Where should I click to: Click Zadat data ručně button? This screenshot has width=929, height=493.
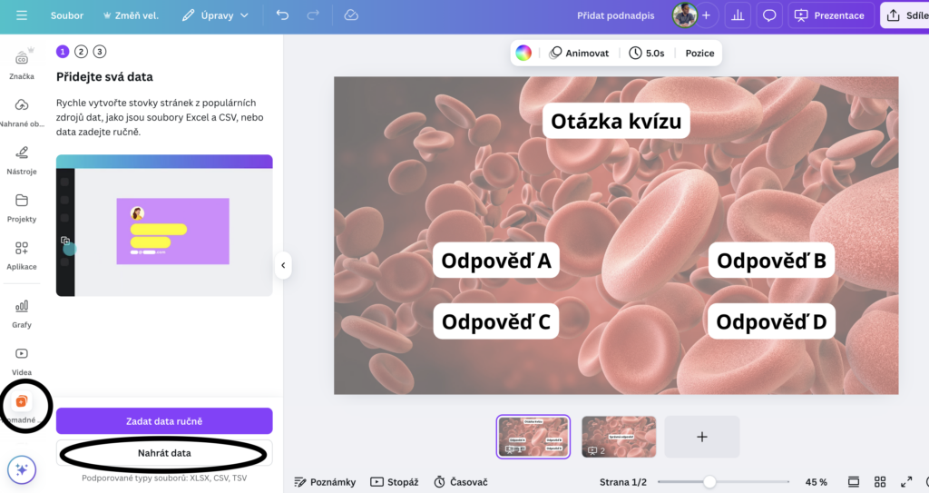click(x=164, y=420)
